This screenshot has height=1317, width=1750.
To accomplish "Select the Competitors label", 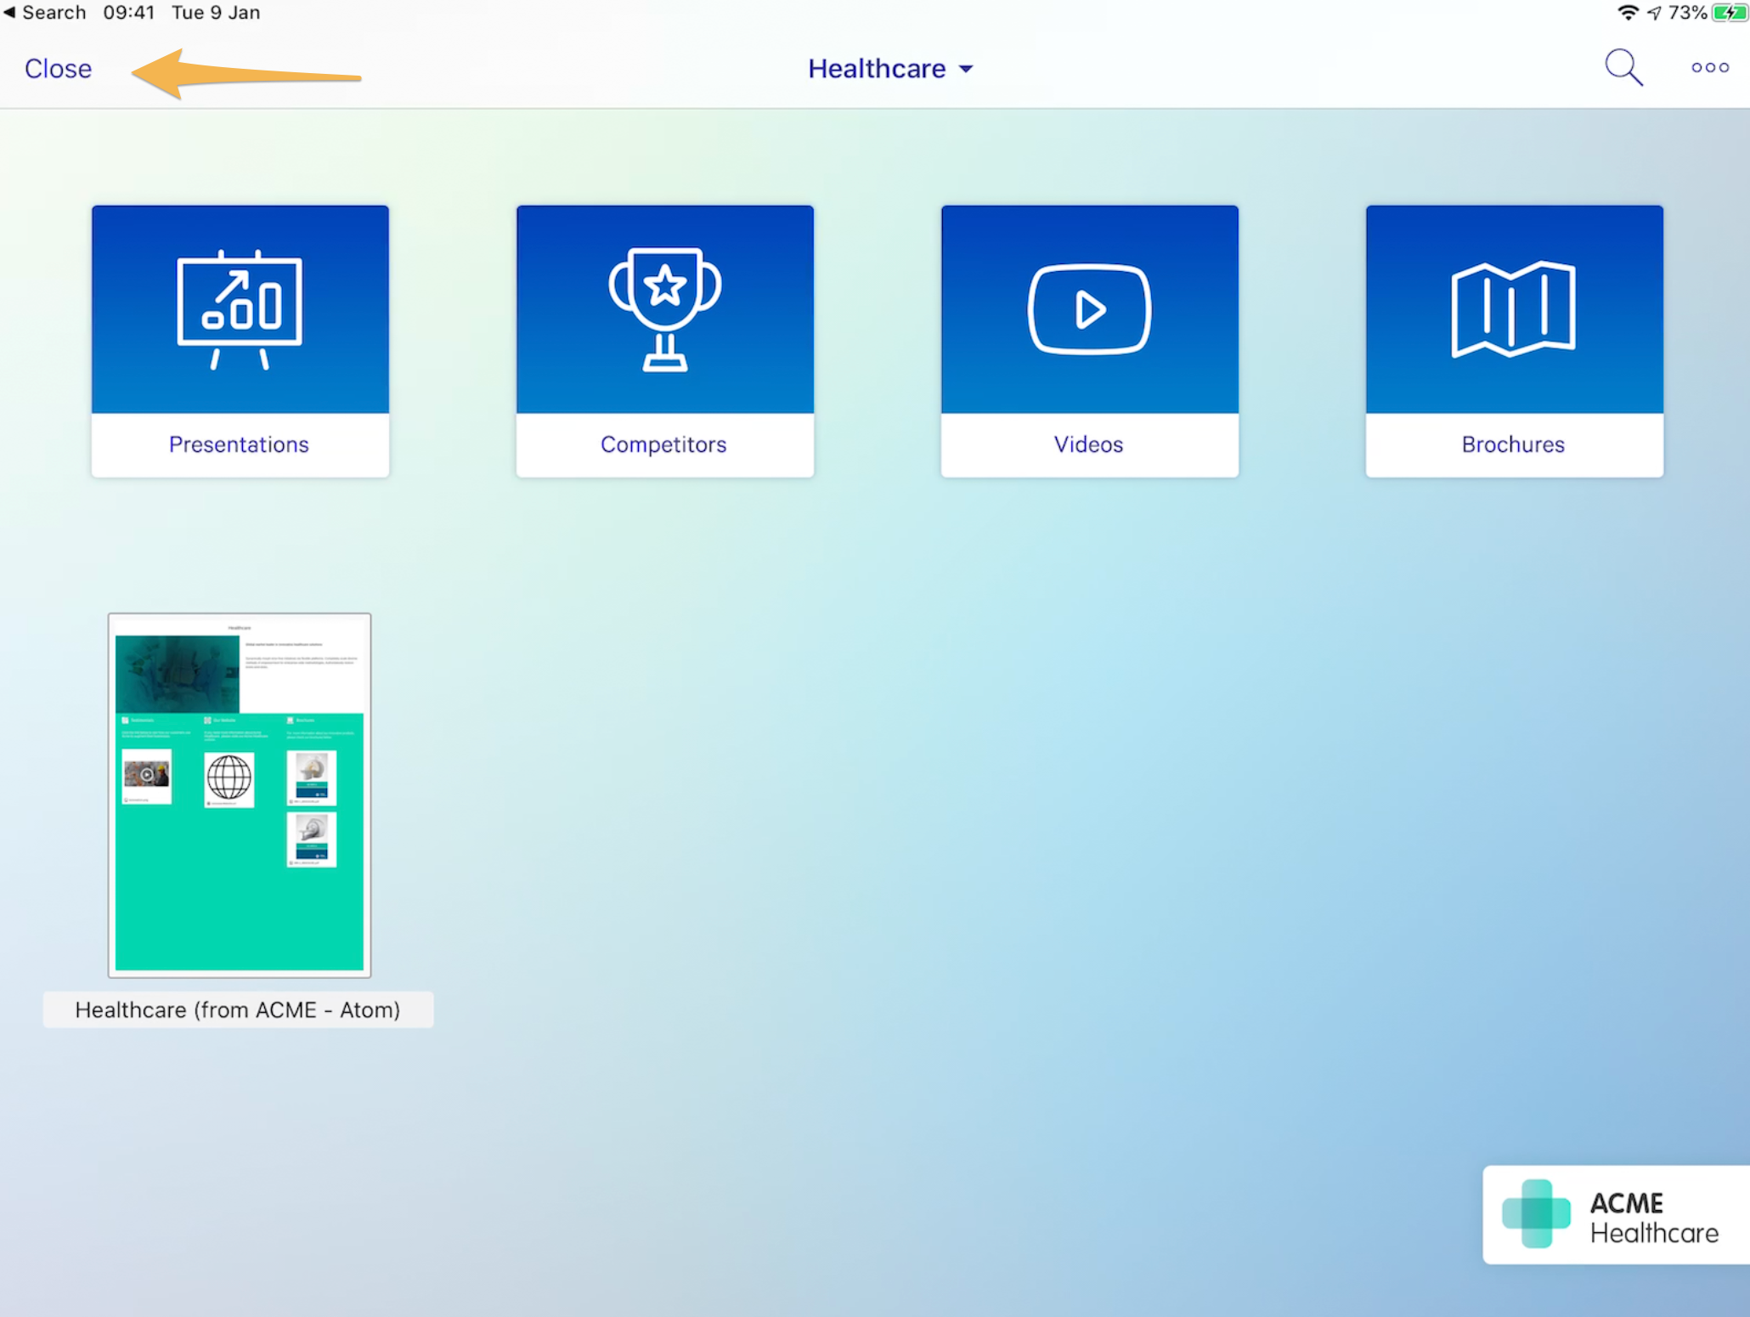I will click(663, 444).
